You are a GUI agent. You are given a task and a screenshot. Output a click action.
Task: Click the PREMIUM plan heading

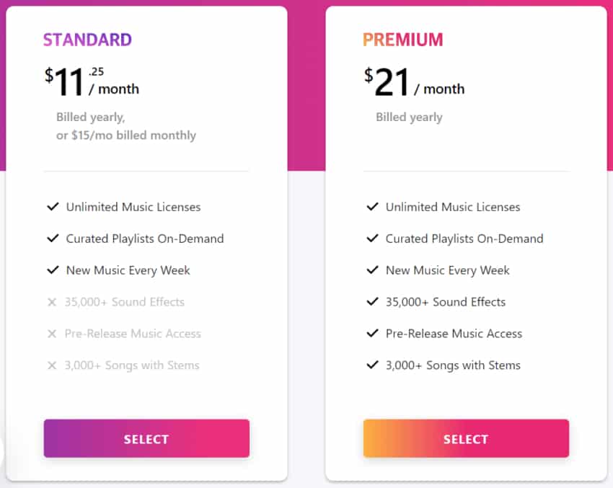[x=403, y=40]
